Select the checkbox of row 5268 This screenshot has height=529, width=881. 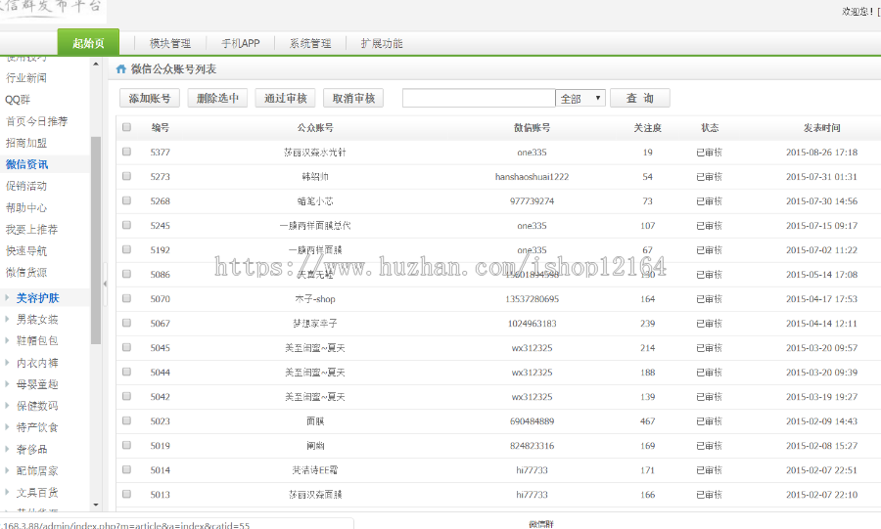coord(127,200)
